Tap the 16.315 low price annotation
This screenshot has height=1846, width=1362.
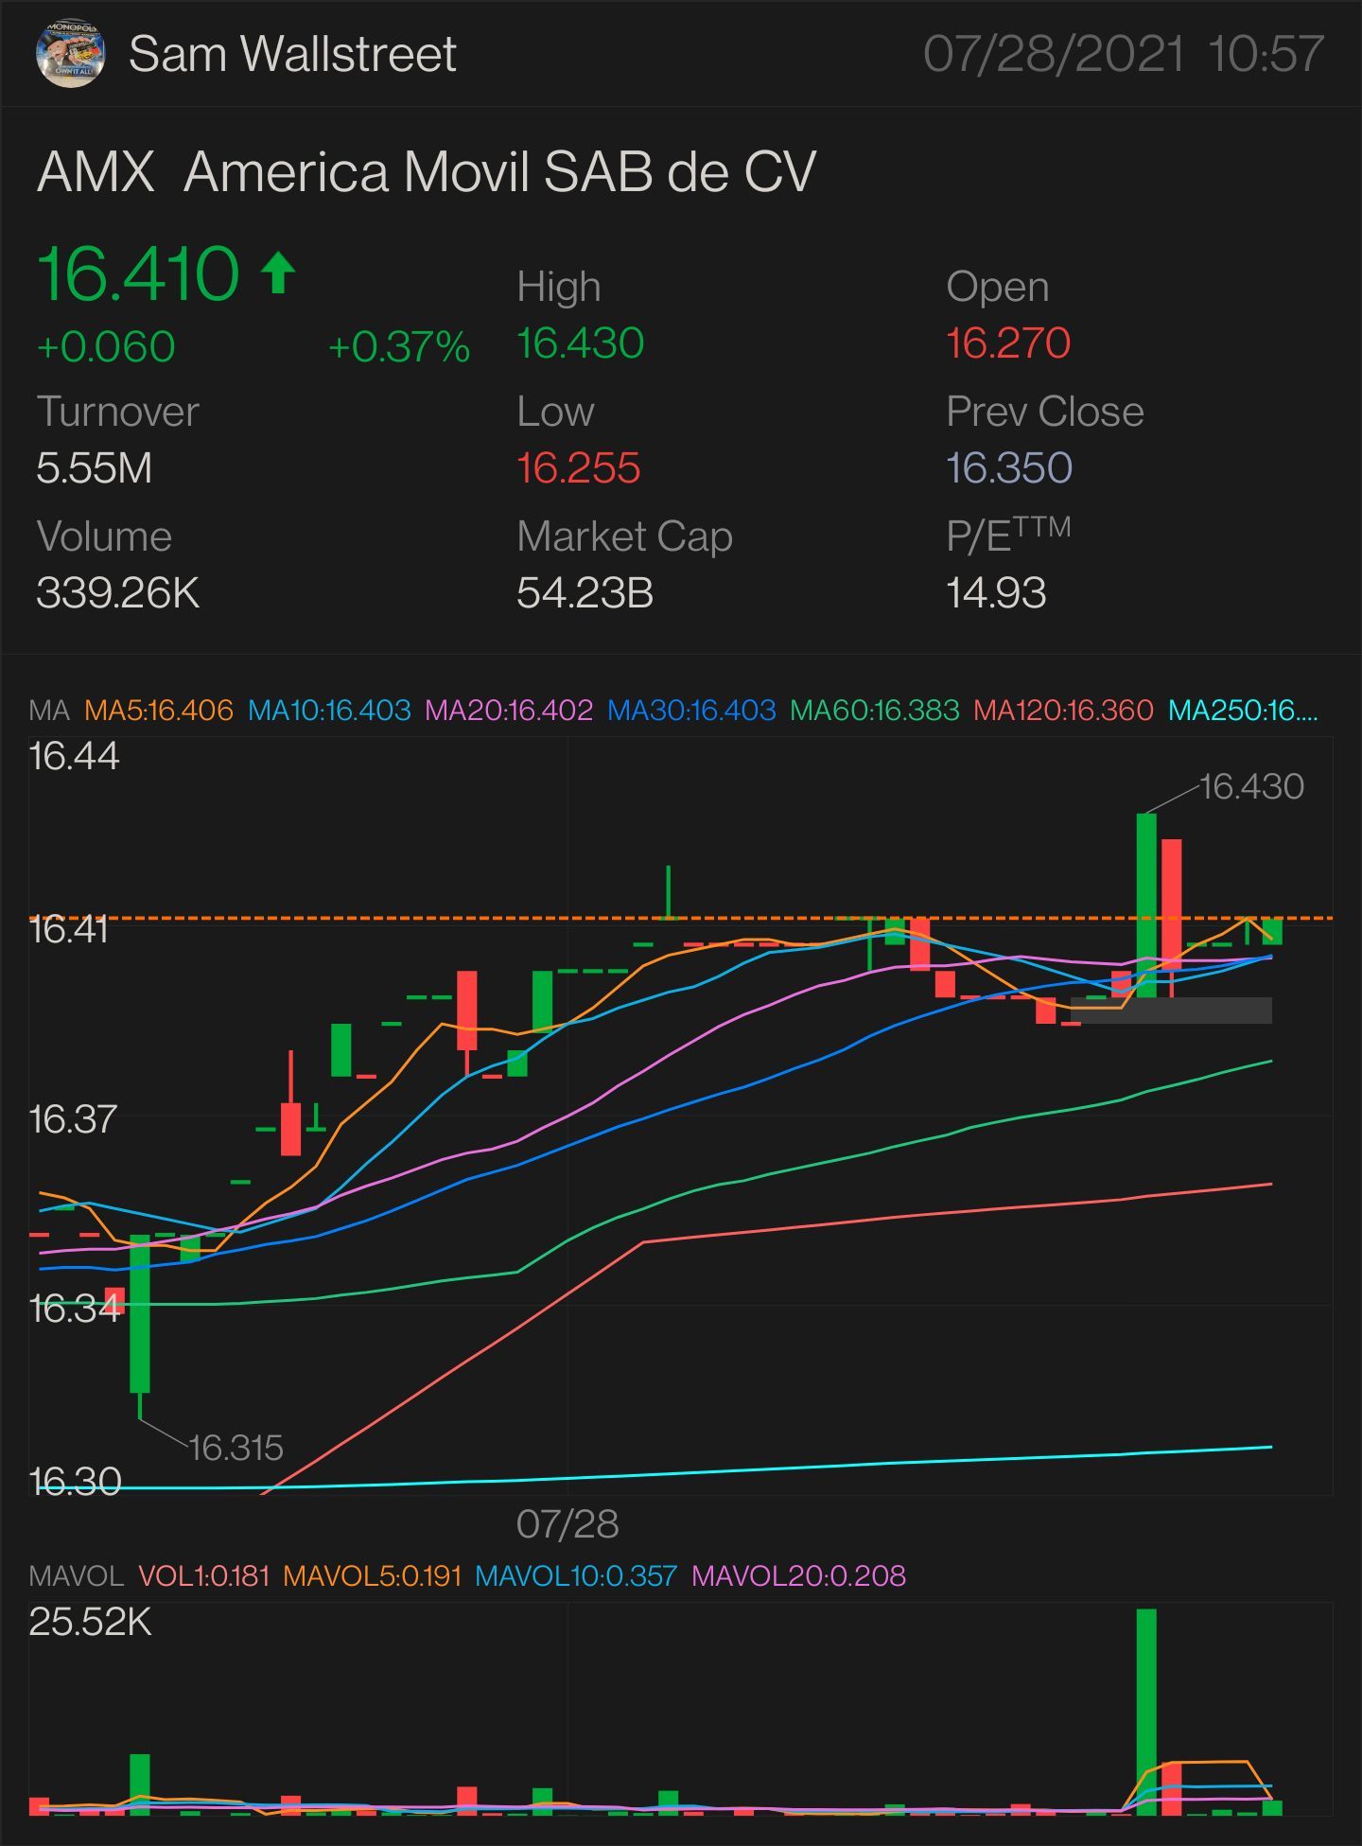click(x=236, y=1448)
